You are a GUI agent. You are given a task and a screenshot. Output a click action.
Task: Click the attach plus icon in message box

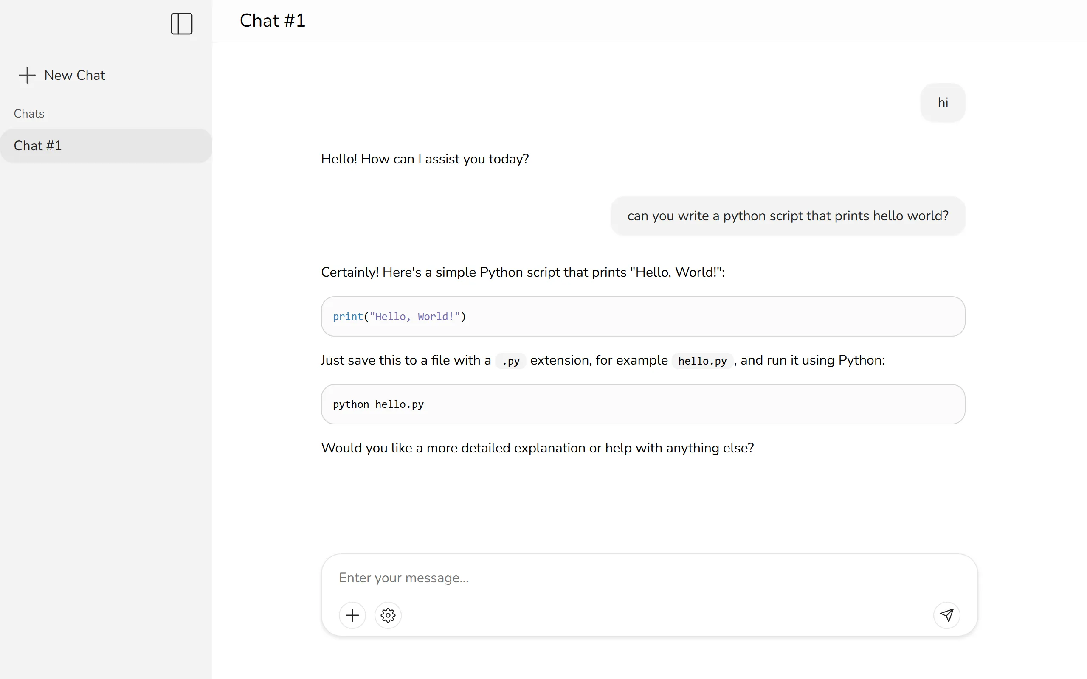pyautogui.click(x=352, y=615)
